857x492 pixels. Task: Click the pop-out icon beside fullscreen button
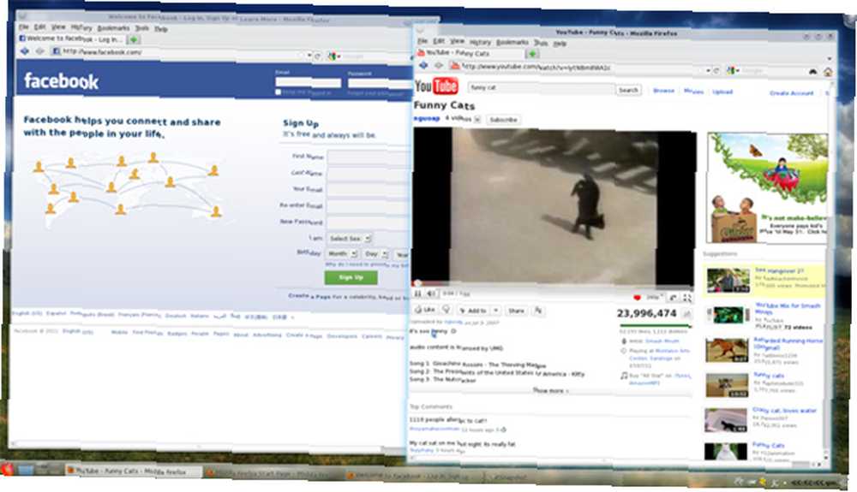point(674,298)
